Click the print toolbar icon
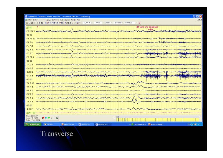223x158 pixels. pyautogui.click(x=32, y=23)
